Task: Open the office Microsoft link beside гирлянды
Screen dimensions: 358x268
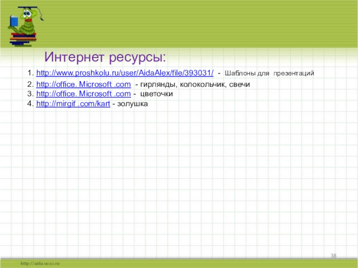Action: coord(83,84)
